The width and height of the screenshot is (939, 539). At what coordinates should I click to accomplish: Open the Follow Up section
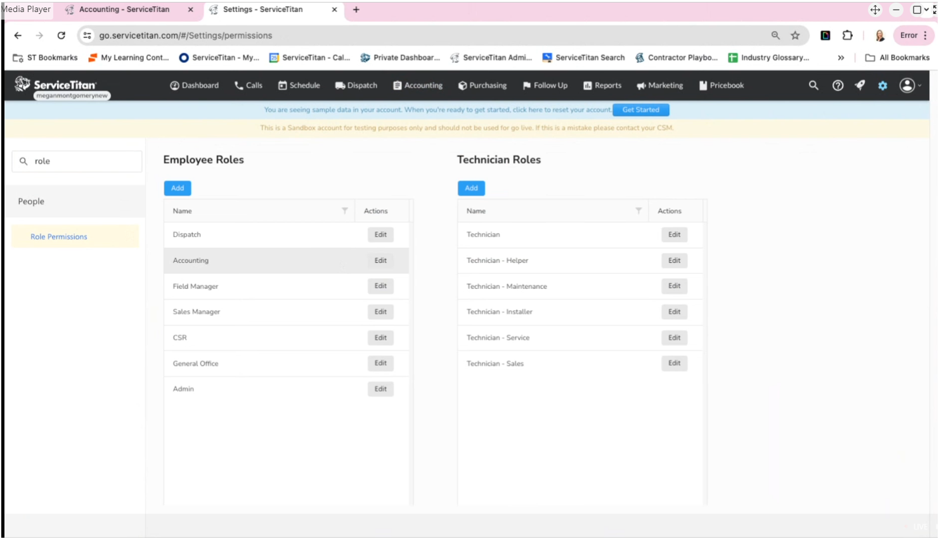pyautogui.click(x=545, y=86)
